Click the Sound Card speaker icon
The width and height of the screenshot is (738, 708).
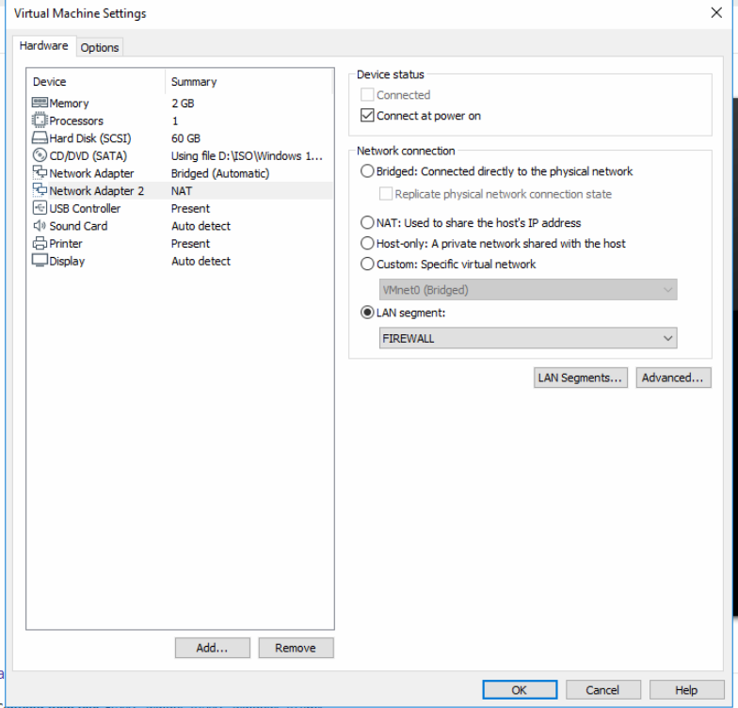[x=40, y=226]
